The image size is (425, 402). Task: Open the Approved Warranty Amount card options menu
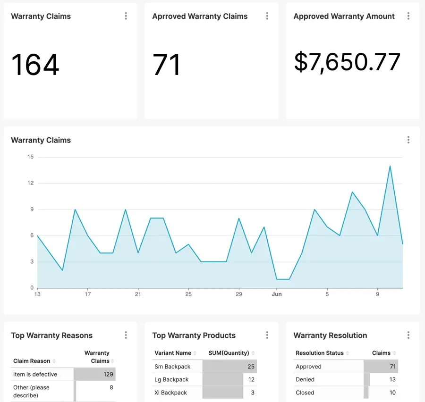[408, 16]
